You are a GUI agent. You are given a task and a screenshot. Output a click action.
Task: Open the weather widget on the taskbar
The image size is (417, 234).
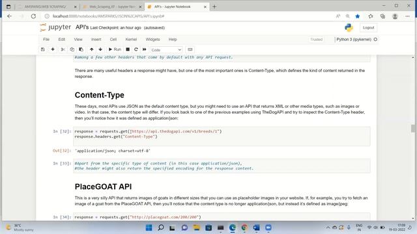20,227
